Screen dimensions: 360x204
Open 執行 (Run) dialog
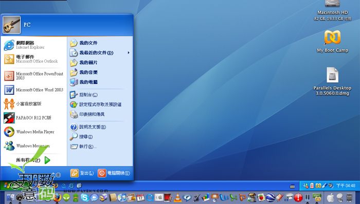pos(83,147)
